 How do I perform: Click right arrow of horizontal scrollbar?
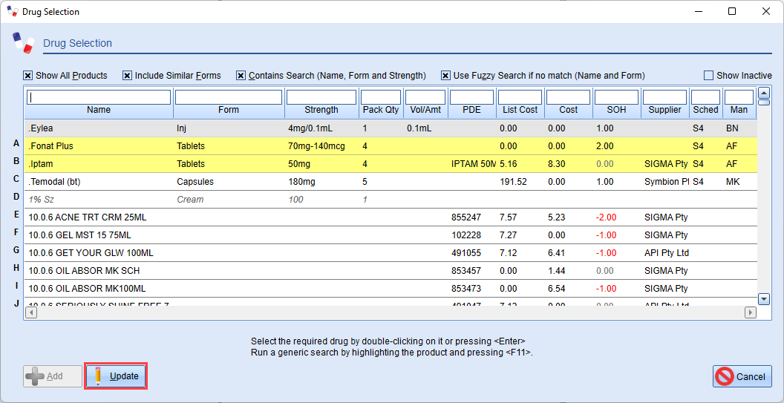point(751,312)
